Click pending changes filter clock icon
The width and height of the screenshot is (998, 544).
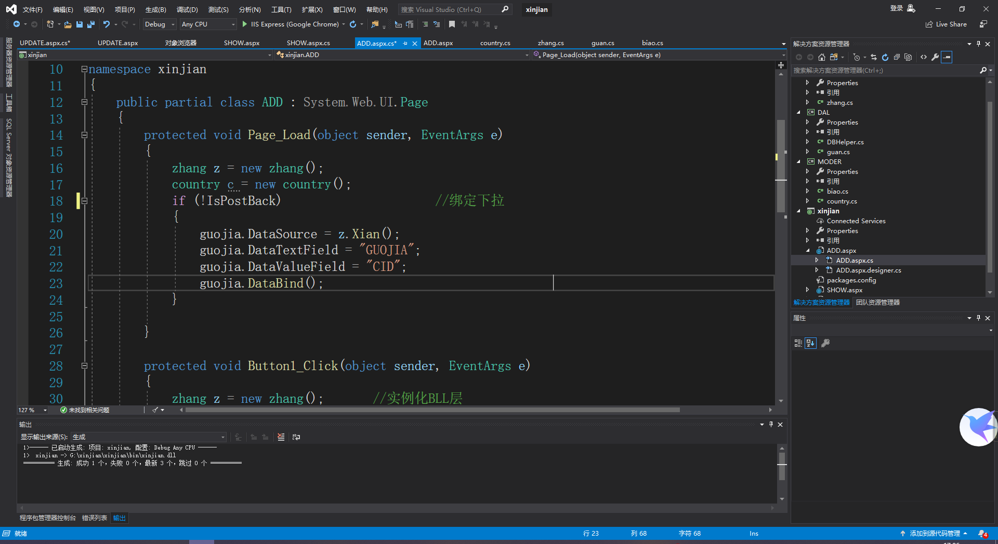click(857, 57)
